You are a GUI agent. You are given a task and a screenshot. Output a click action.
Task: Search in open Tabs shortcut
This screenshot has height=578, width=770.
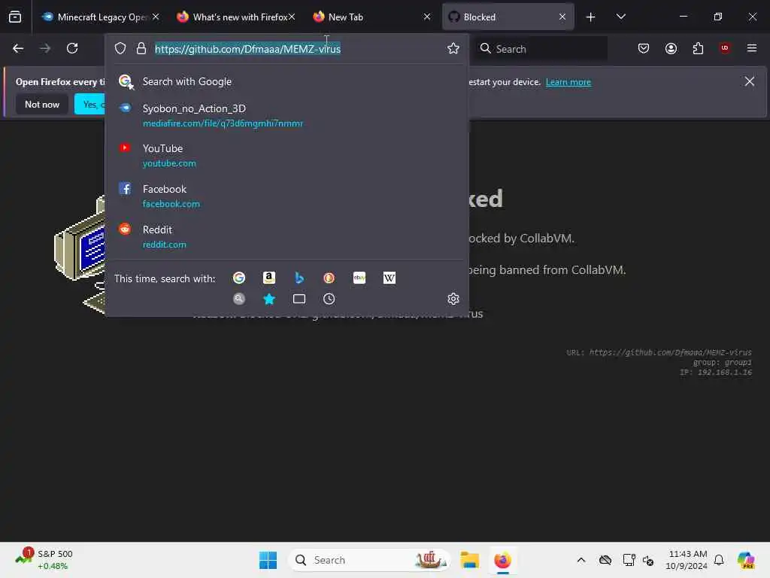[x=299, y=299]
